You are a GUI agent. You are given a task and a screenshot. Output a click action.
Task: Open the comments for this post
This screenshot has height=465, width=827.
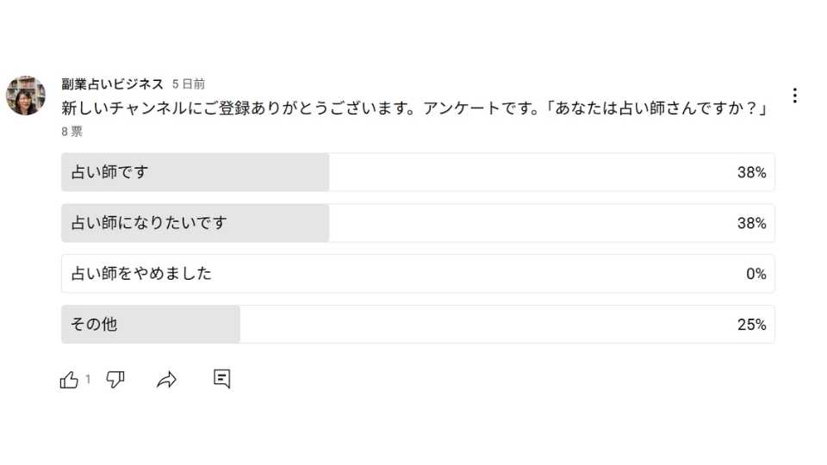click(x=221, y=379)
